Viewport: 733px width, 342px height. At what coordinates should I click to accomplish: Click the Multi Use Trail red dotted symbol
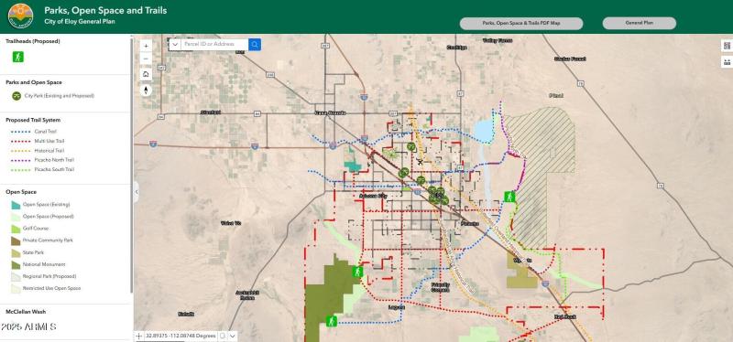(x=20, y=141)
